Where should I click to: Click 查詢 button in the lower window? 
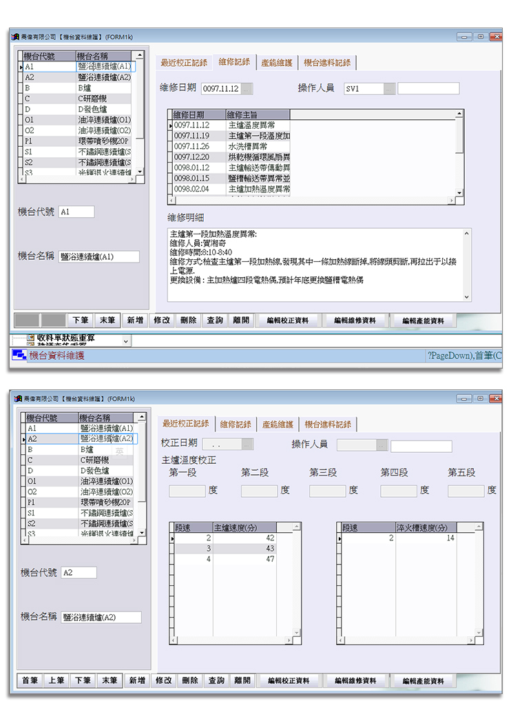click(x=216, y=680)
